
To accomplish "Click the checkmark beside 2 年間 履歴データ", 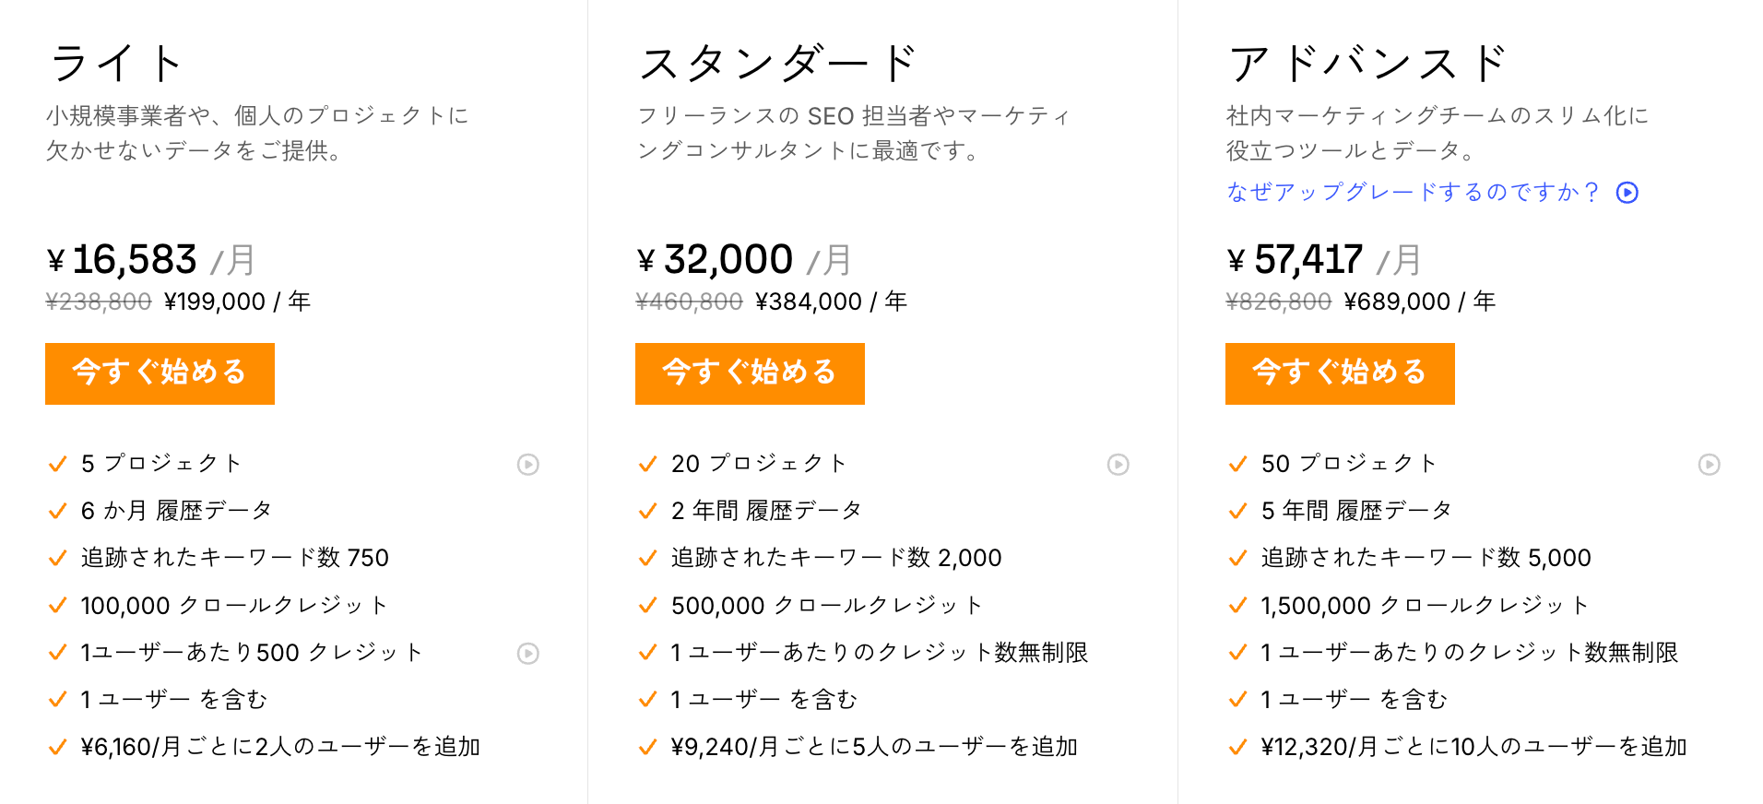I will coord(646,511).
